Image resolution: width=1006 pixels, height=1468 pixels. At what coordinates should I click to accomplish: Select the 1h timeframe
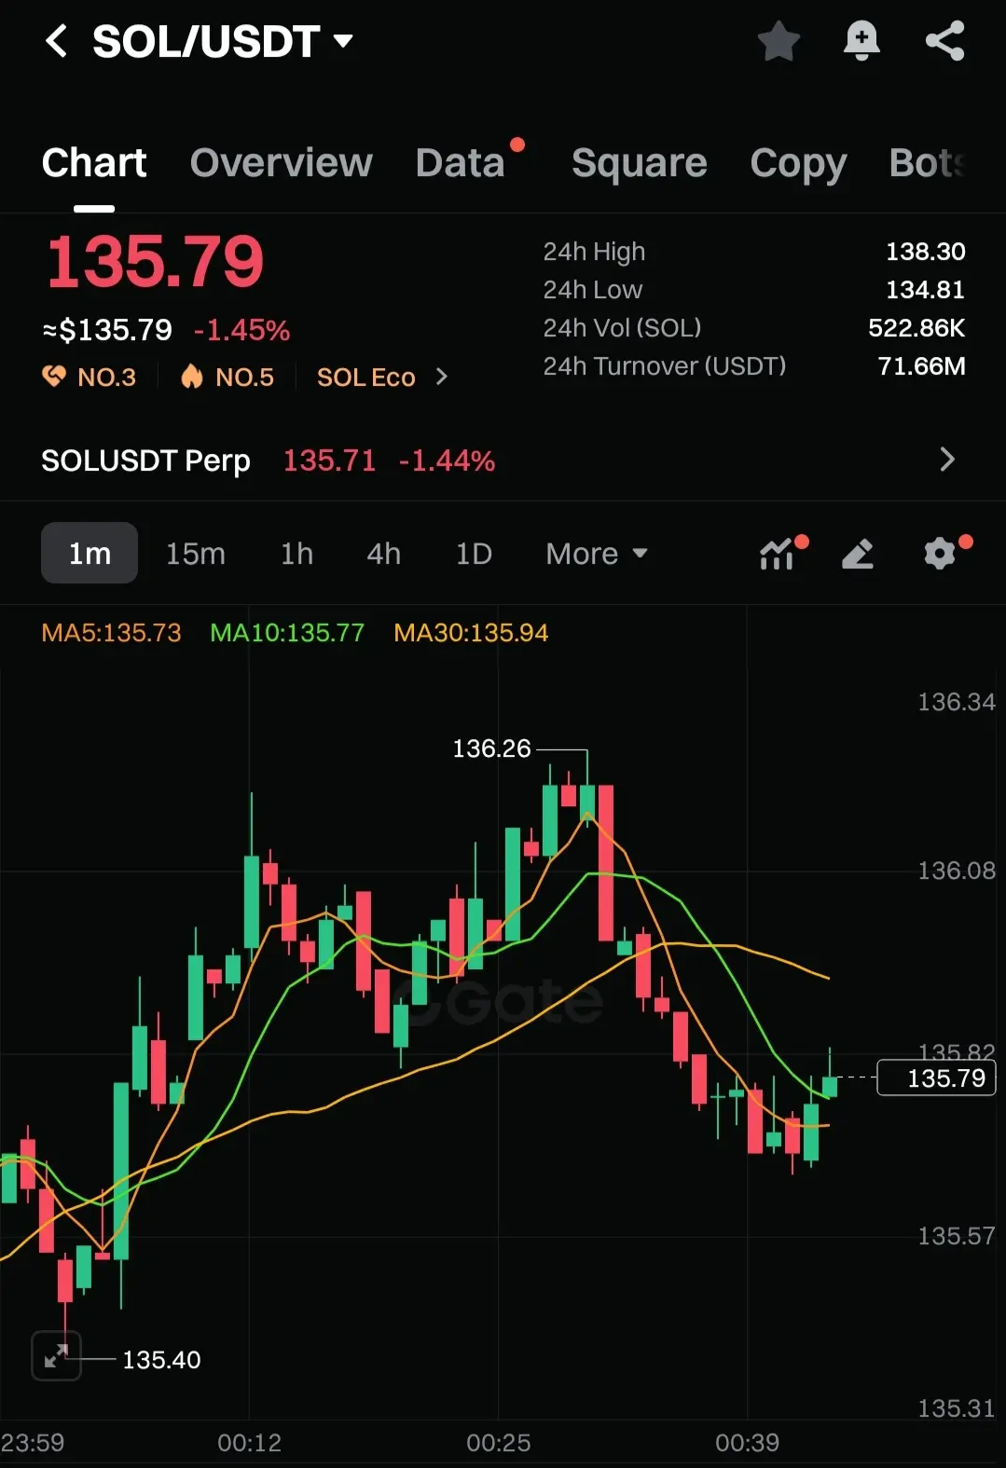pyautogui.click(x=296, y=554)
